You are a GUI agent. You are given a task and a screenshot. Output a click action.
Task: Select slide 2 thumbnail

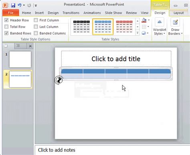tap(20, 79)
